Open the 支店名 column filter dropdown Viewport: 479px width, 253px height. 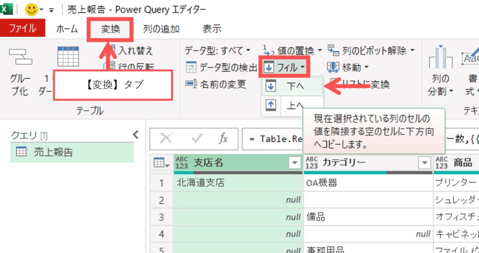pos(294,163)
